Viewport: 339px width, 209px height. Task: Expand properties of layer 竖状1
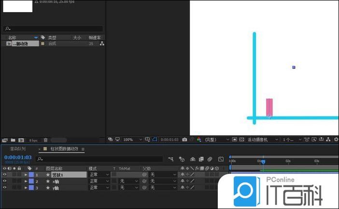26,175
